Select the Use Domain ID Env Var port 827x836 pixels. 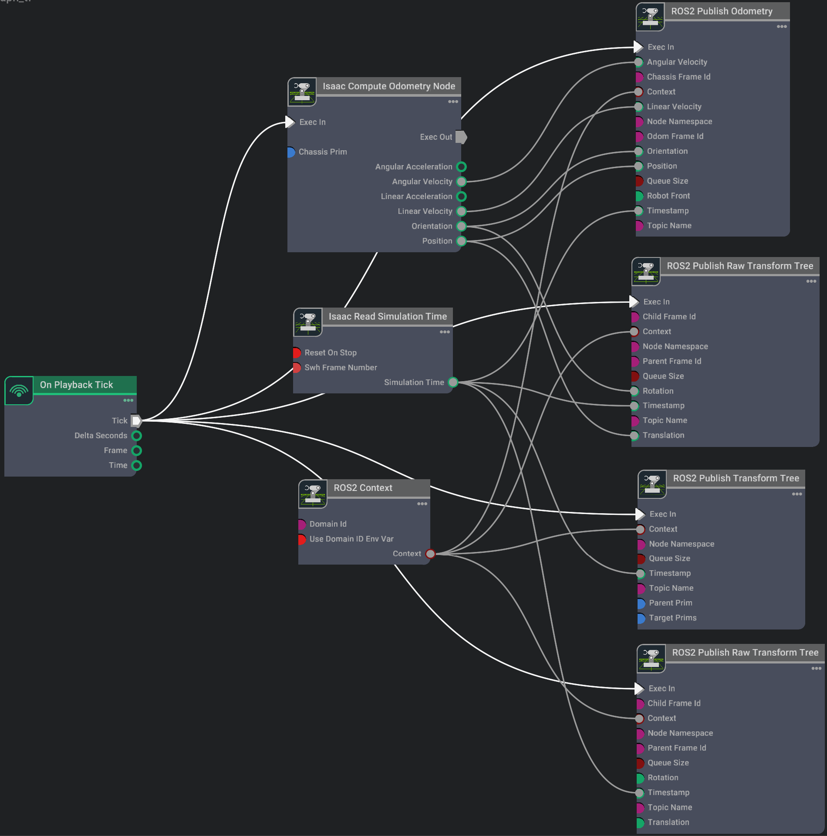(x=302, y=539)
